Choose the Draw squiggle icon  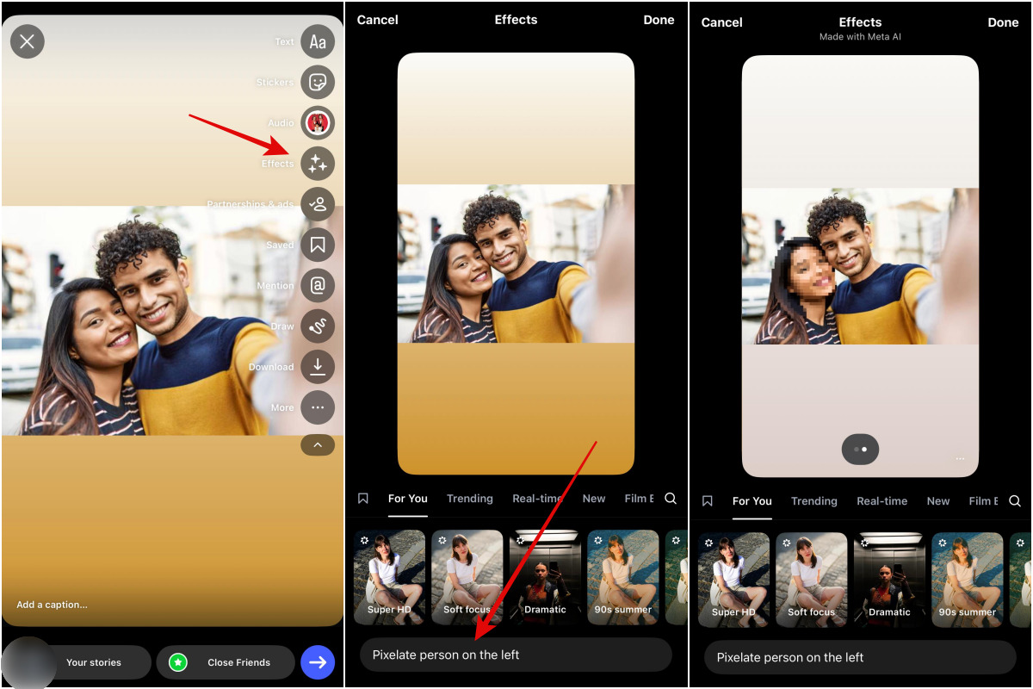pos(318,326)
